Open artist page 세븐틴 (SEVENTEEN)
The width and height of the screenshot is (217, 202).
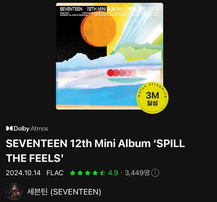64,192
